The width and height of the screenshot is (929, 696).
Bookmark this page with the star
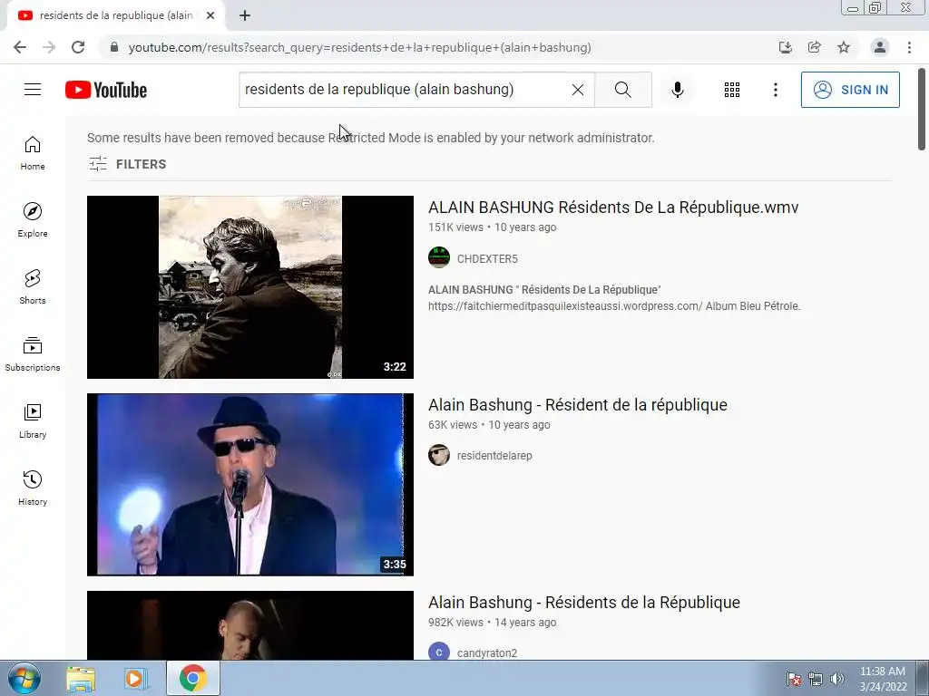tap(844, 47)
